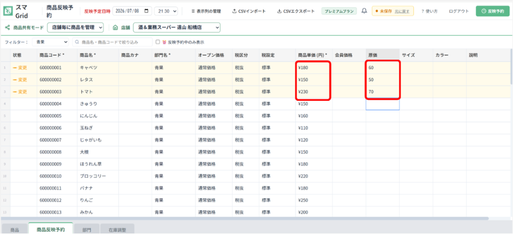This screenshot has height=234, width=513.
Task: Click the 税区分 column header
Action: click(x=246, y=56)
